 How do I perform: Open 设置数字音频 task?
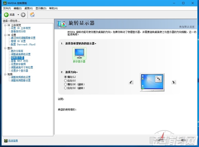pos(18,64)
